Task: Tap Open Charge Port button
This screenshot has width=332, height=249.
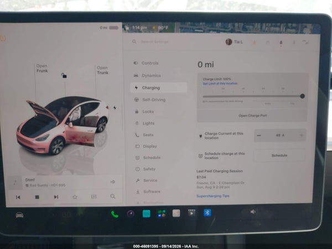Action: tap(252, 116)
